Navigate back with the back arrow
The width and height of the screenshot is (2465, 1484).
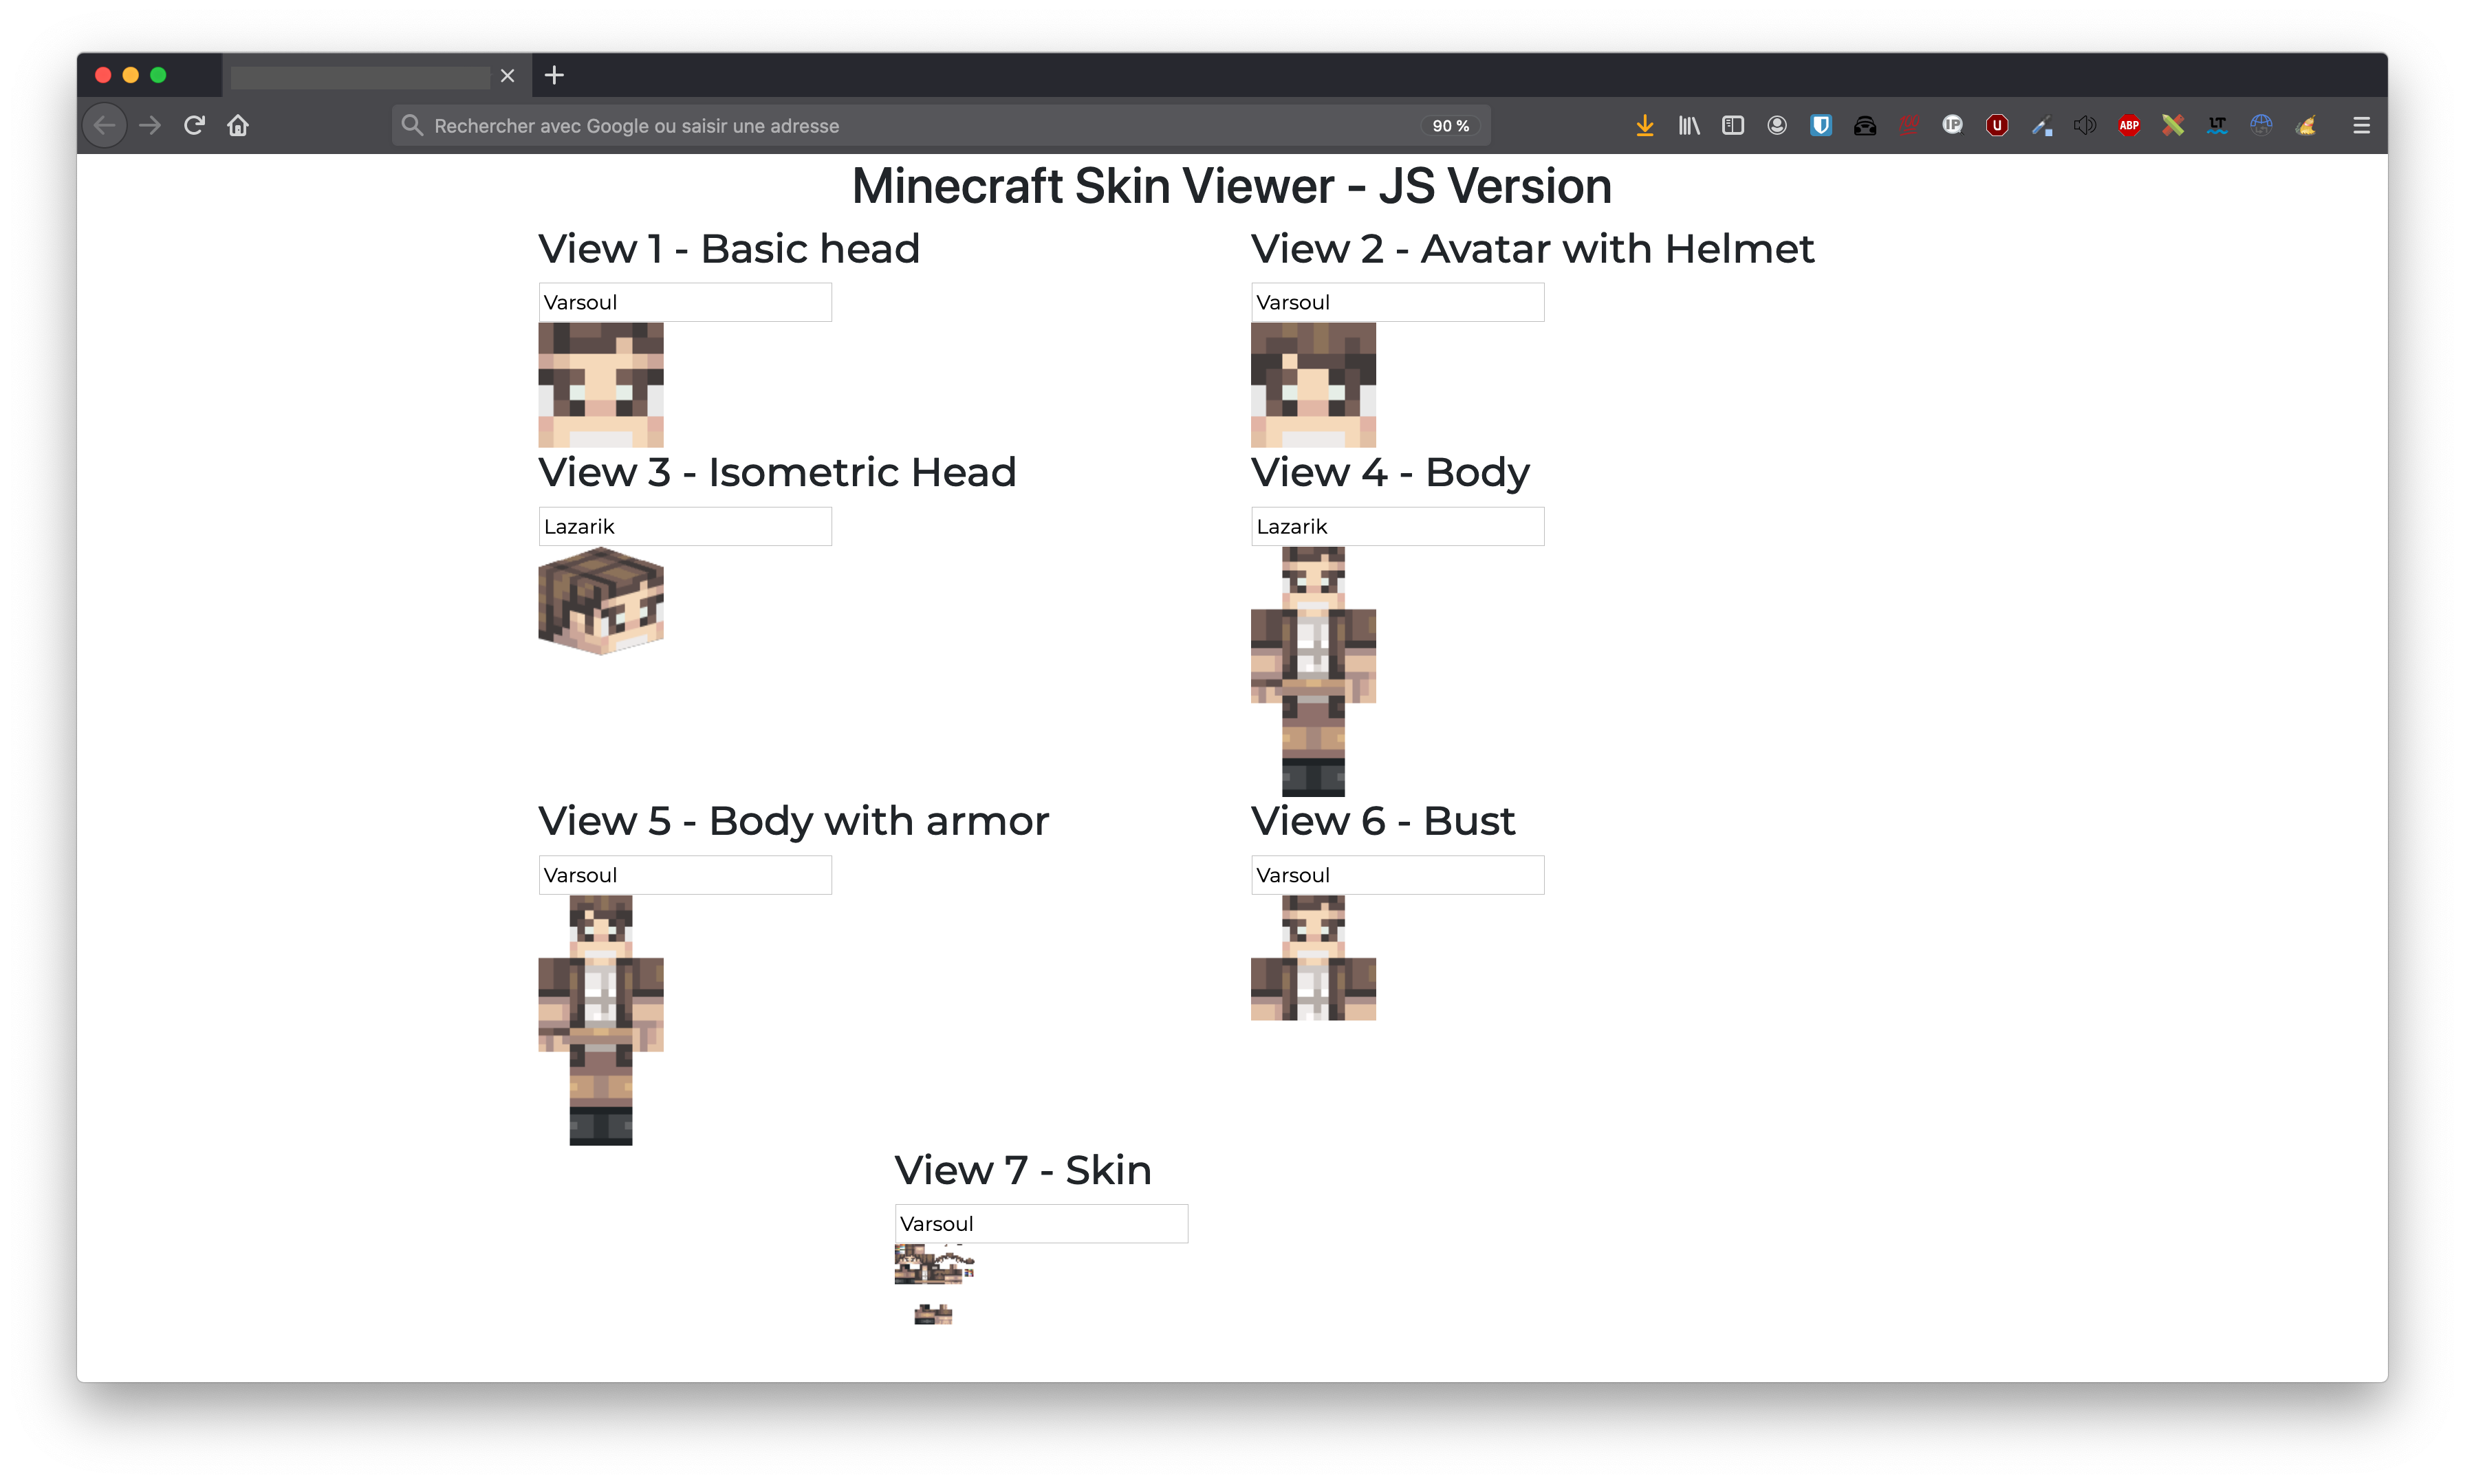[x=104, y=125]
